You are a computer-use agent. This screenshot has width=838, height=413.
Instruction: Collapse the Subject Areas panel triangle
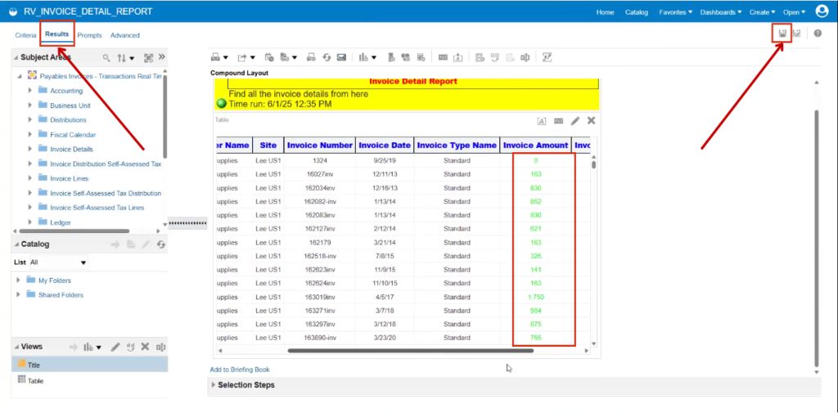click(x=16, y=58)
